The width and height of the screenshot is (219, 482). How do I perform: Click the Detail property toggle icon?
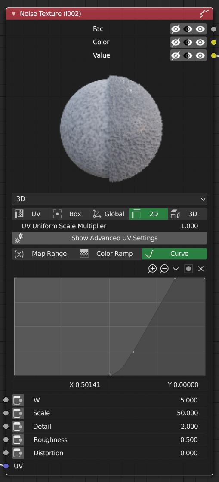tap(18, 427)
